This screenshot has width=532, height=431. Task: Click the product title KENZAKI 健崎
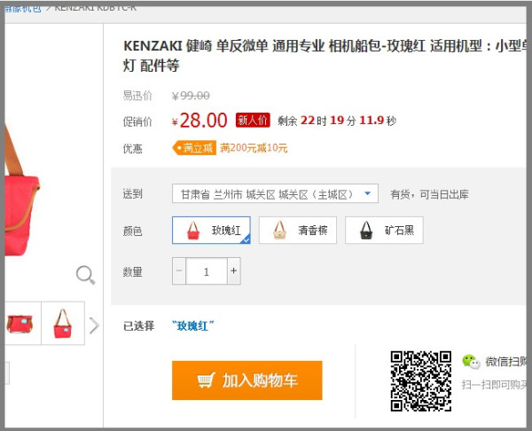tap(325, 56)
